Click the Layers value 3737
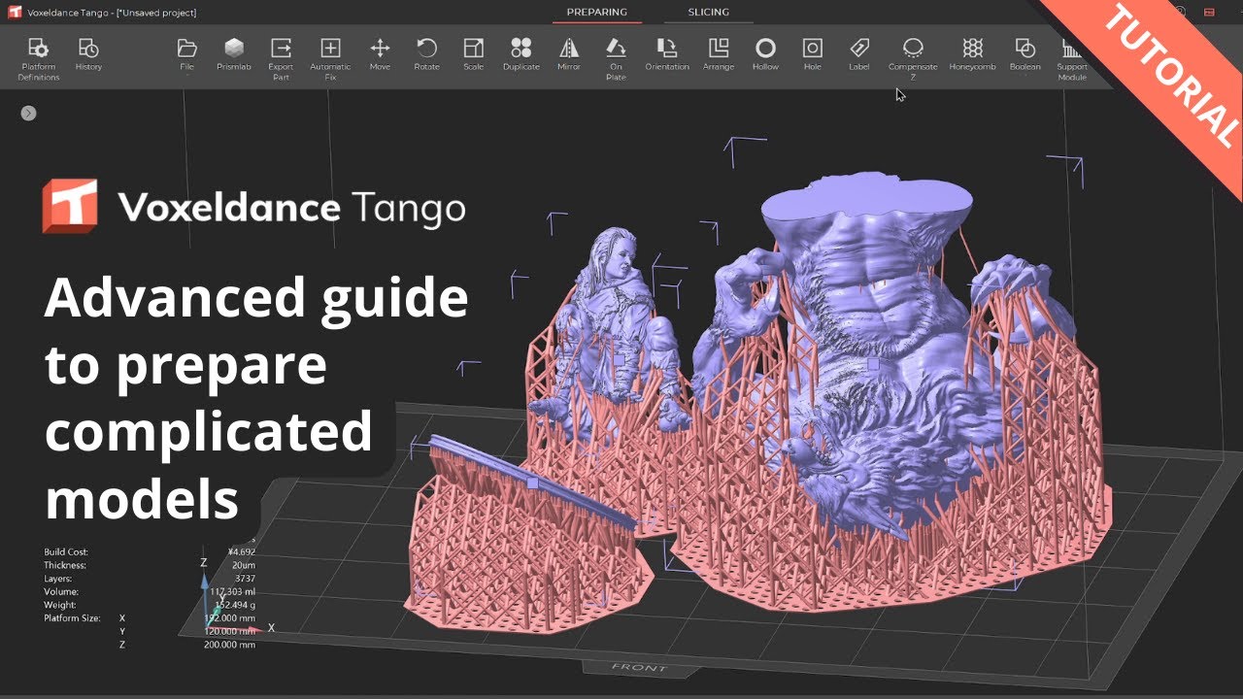The width and height of the screenshot is (1243, 699). click(x=244, y=579)
